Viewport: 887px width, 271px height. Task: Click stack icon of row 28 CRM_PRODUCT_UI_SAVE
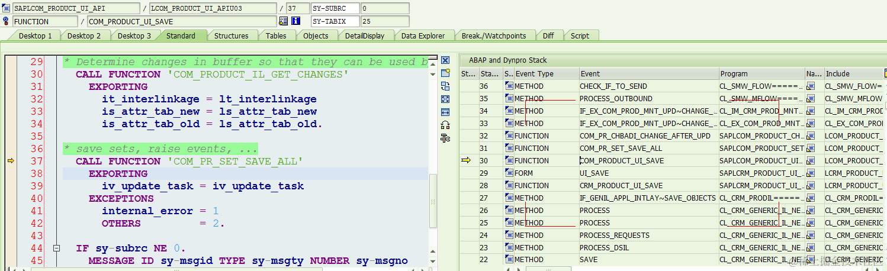(x=509, y=185)
